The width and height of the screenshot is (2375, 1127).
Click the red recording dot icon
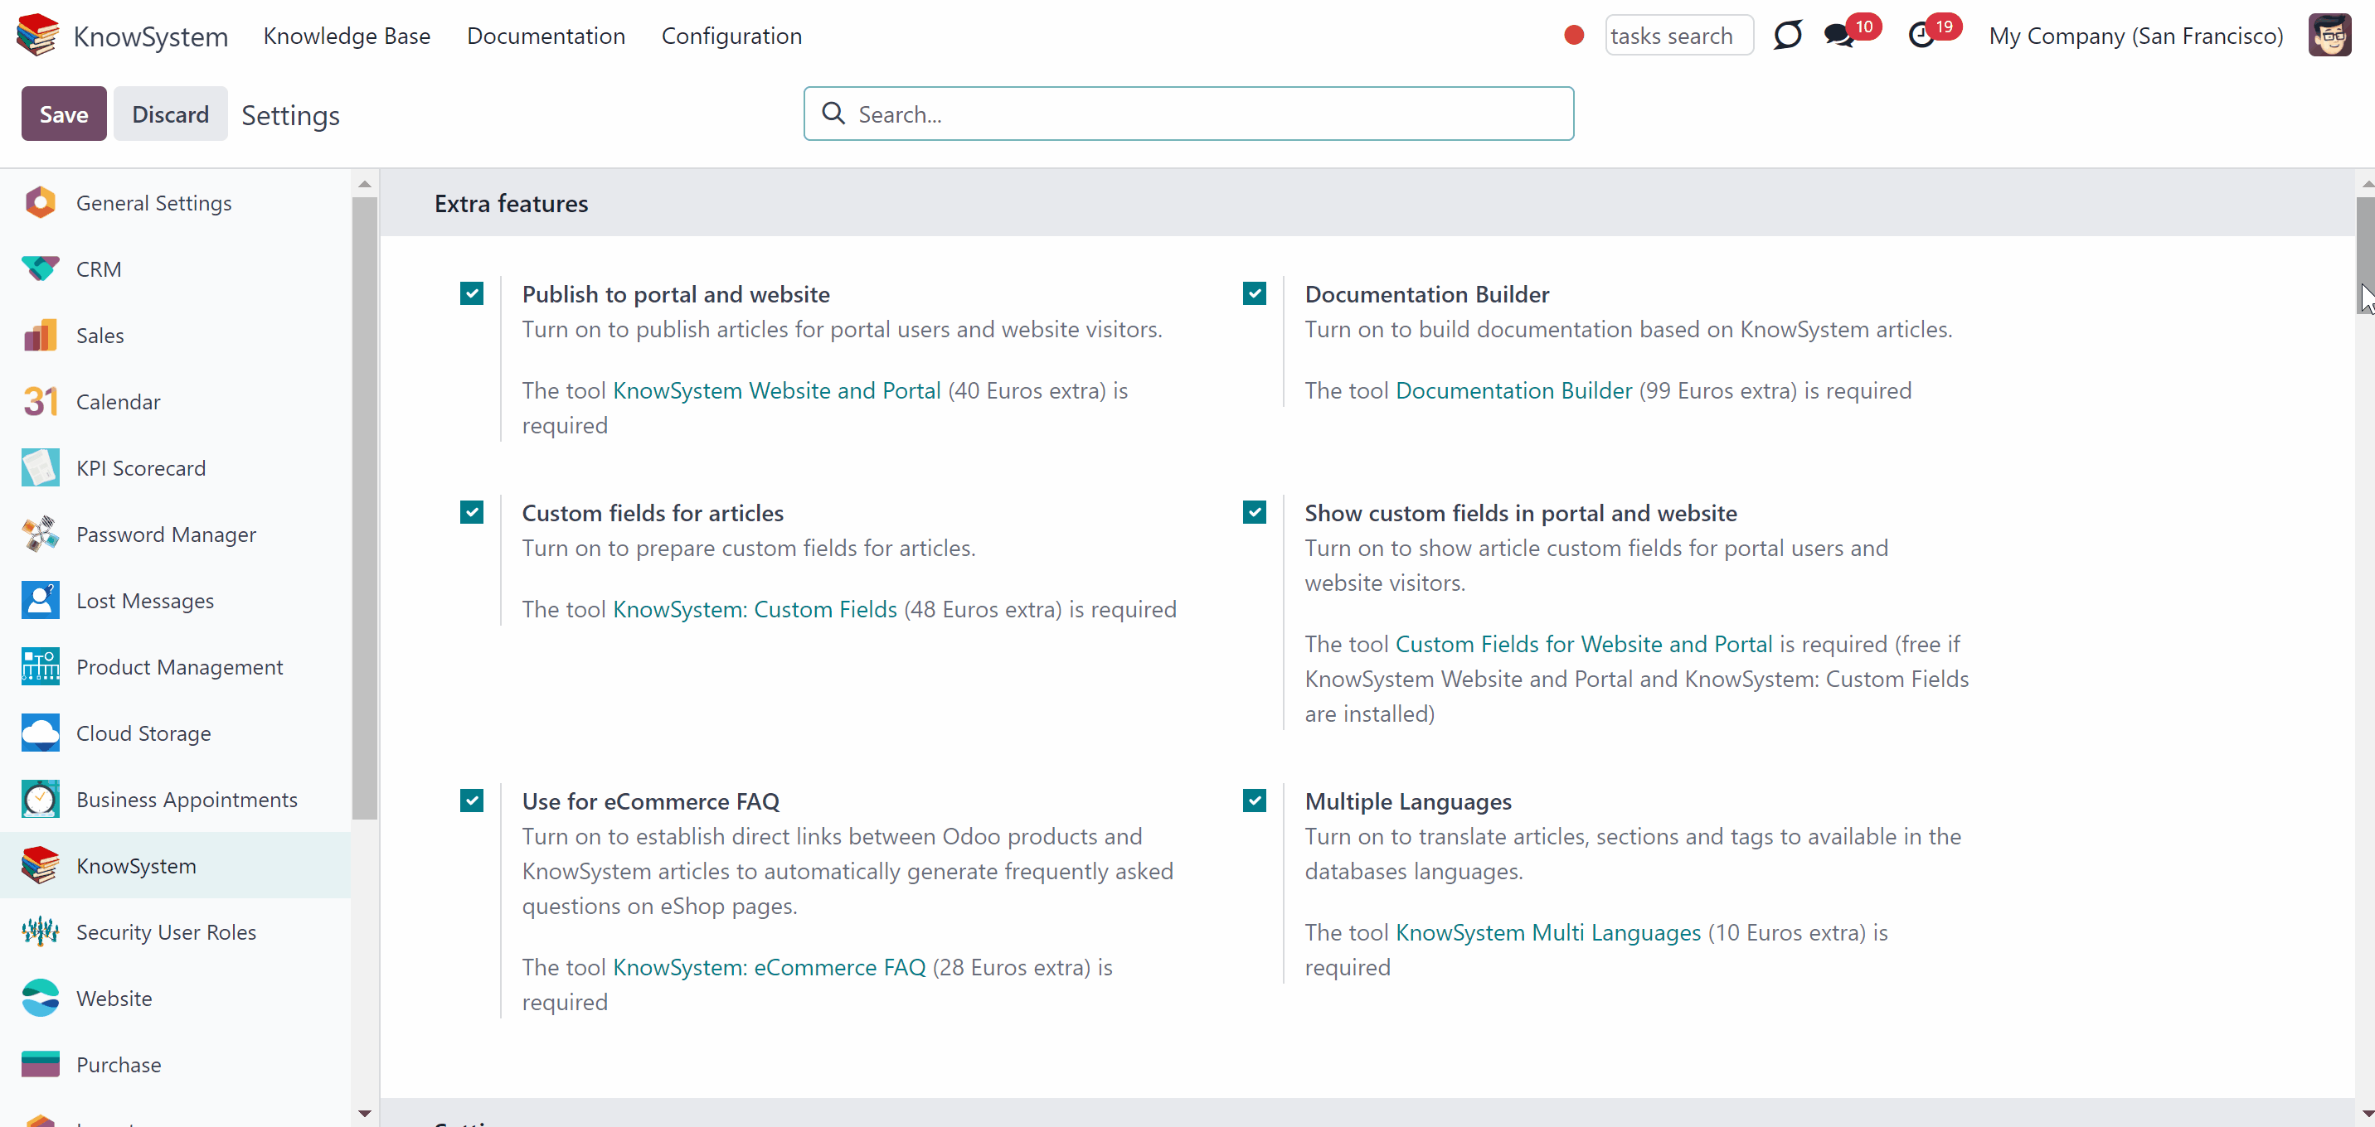(x=1574, y=35)
